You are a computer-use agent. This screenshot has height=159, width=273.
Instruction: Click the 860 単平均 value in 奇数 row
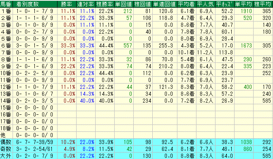pyautogui.click(x=247, y=149)
